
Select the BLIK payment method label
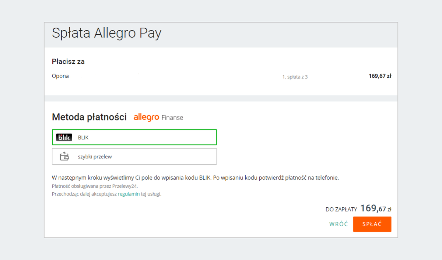coord(83,137)
